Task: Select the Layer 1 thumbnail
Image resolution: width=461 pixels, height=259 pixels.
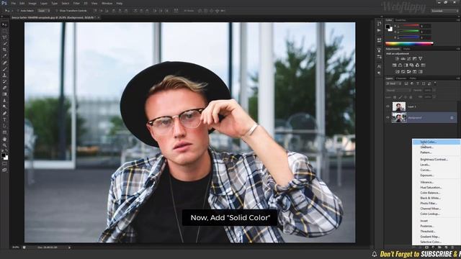Action: (x=399, y=106)
